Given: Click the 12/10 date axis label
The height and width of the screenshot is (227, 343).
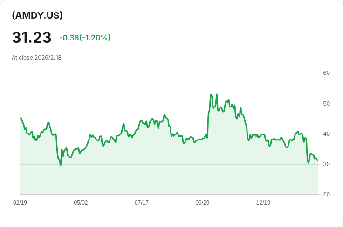Looking at the screenshot, I should pyautogui.click(x=263, y=203).
